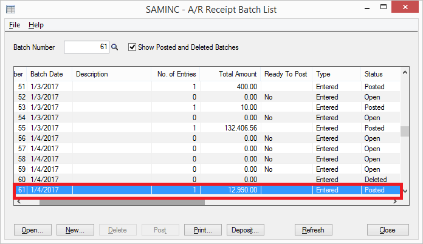This screenshot has width=423, height=244.
Task: Click the Print... button
Action: click(203, 230)
